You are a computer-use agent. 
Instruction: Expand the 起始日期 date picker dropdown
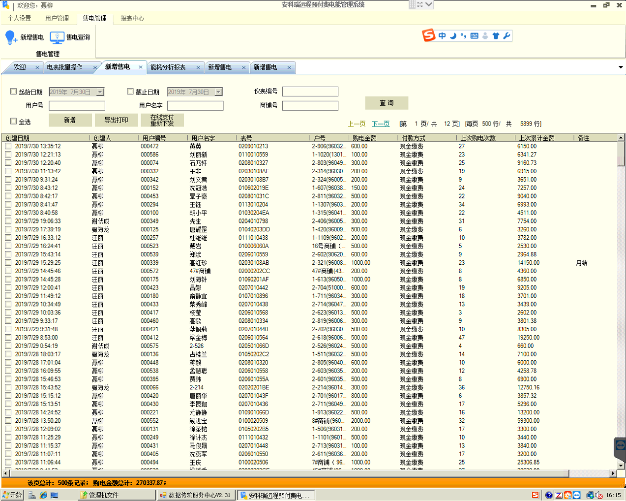(x=100, y=92)
